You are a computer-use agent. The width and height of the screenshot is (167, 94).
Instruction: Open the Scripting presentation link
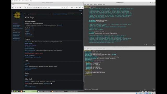(31, 68)
